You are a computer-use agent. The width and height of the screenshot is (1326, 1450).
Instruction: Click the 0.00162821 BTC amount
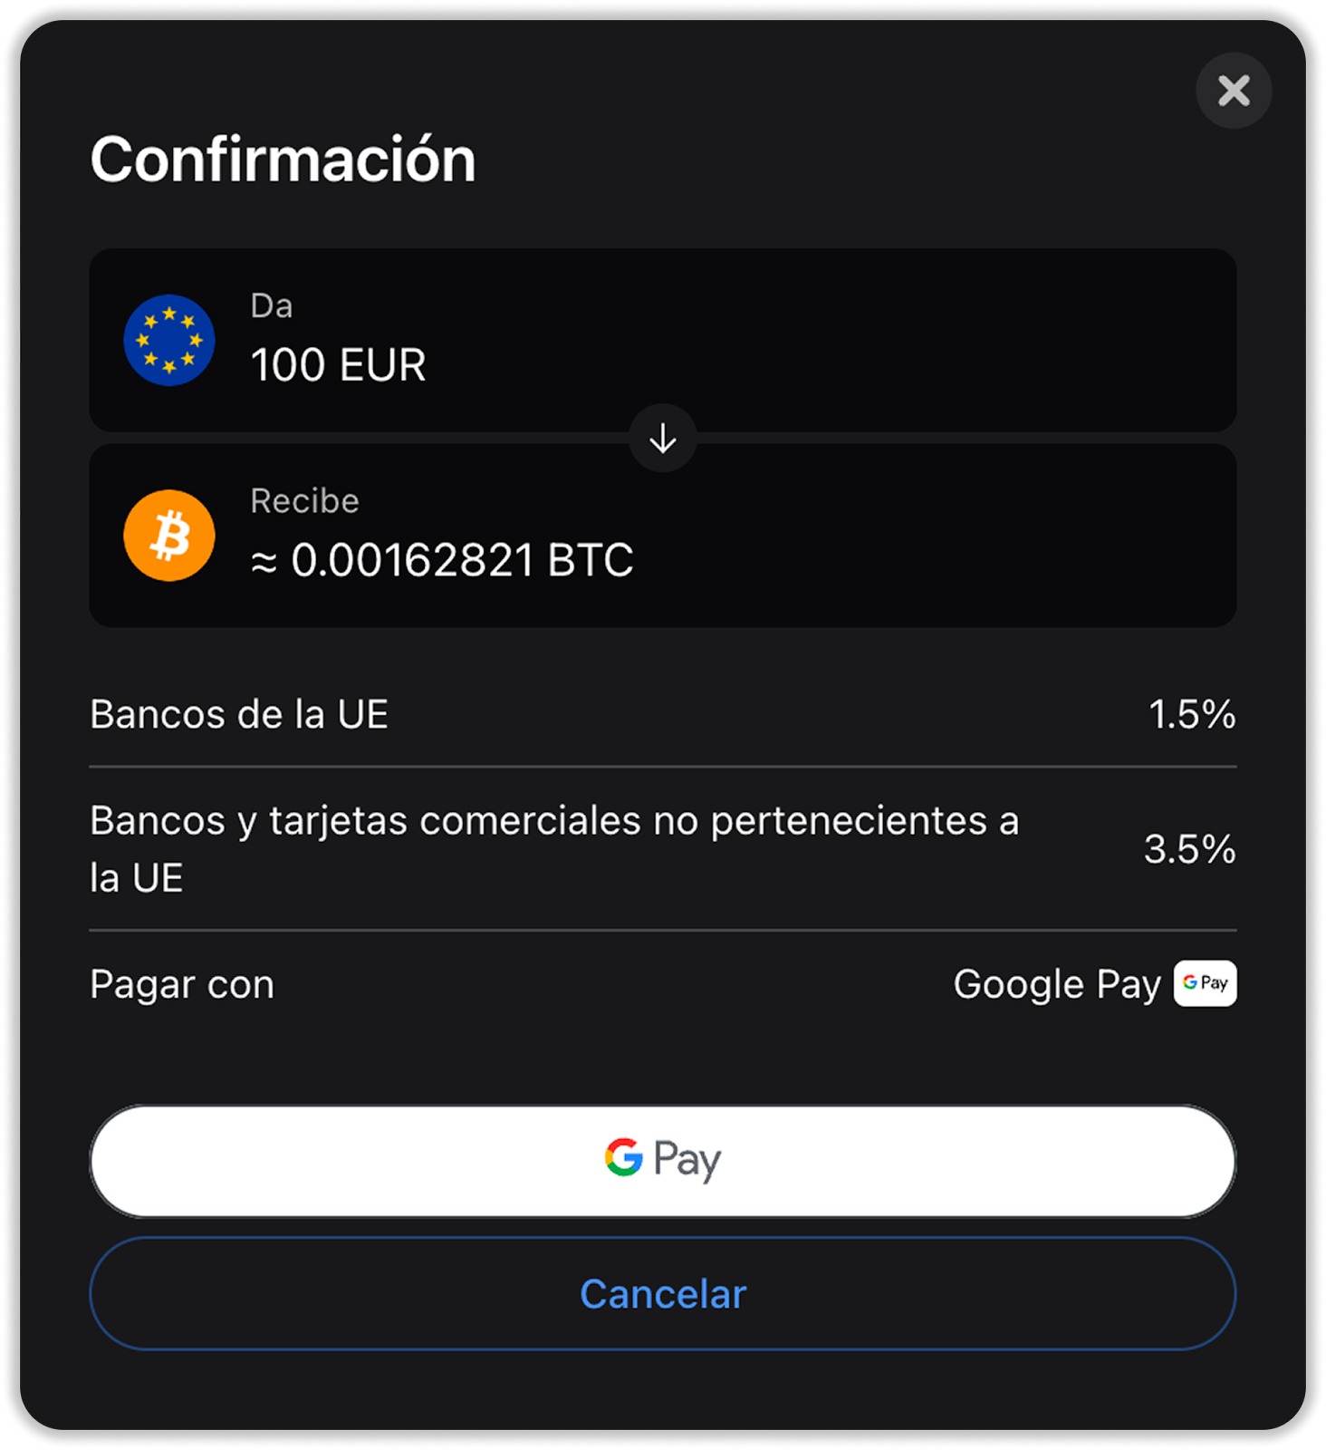click(442, 560)
